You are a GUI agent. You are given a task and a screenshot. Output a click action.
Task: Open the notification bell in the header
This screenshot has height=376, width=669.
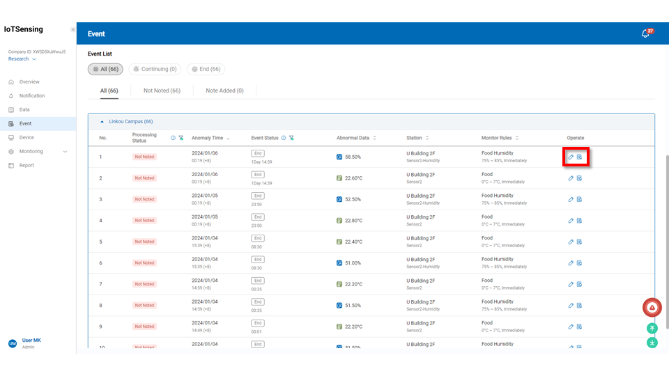pyautogui.click(x=645, y=33)
